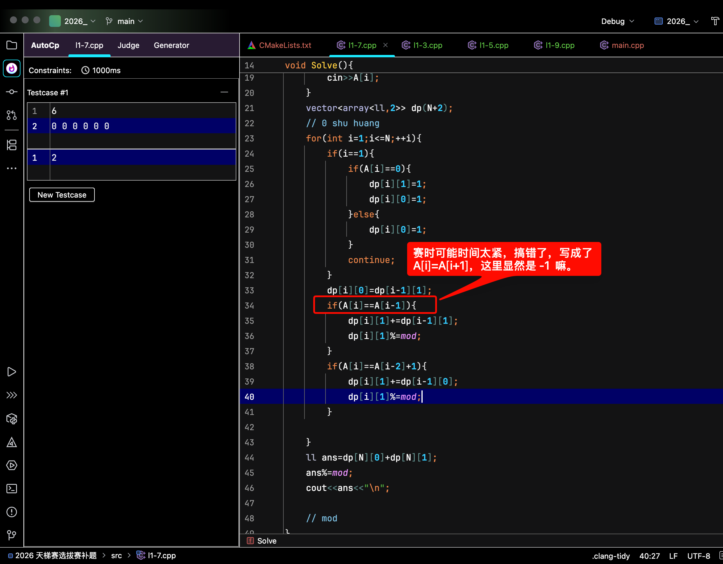Open the Problems tool window icon
This screenshot has width=723, height=564.
[x=12, y=512]
